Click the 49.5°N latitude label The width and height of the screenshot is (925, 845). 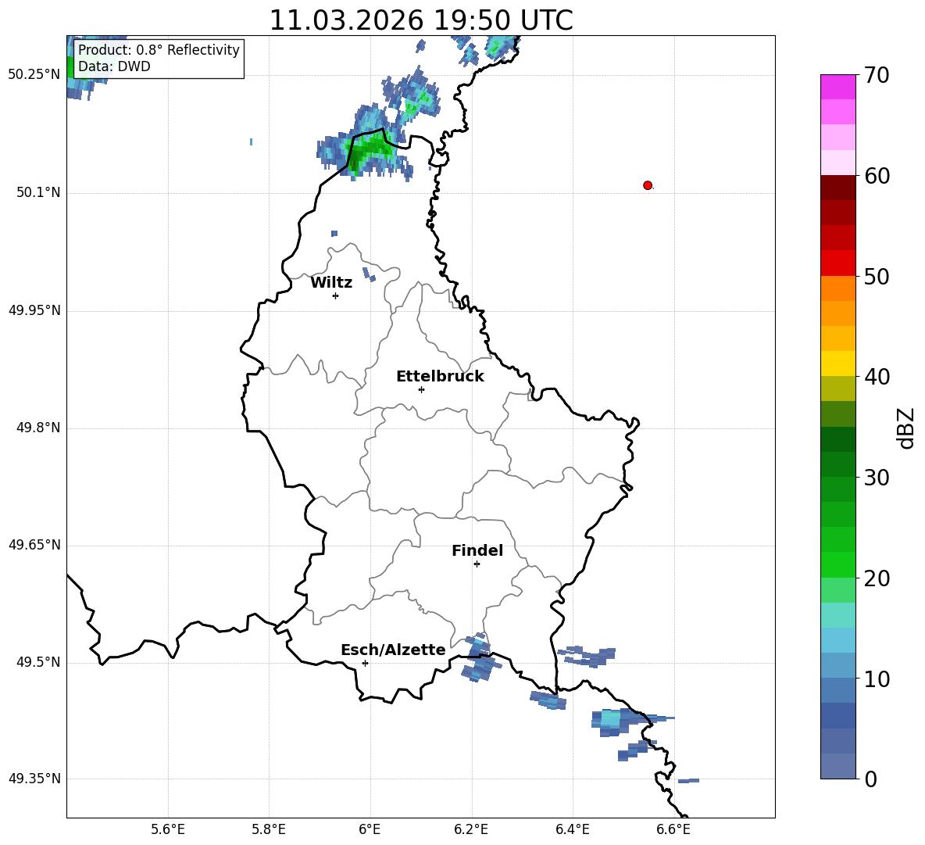point(38,662)
